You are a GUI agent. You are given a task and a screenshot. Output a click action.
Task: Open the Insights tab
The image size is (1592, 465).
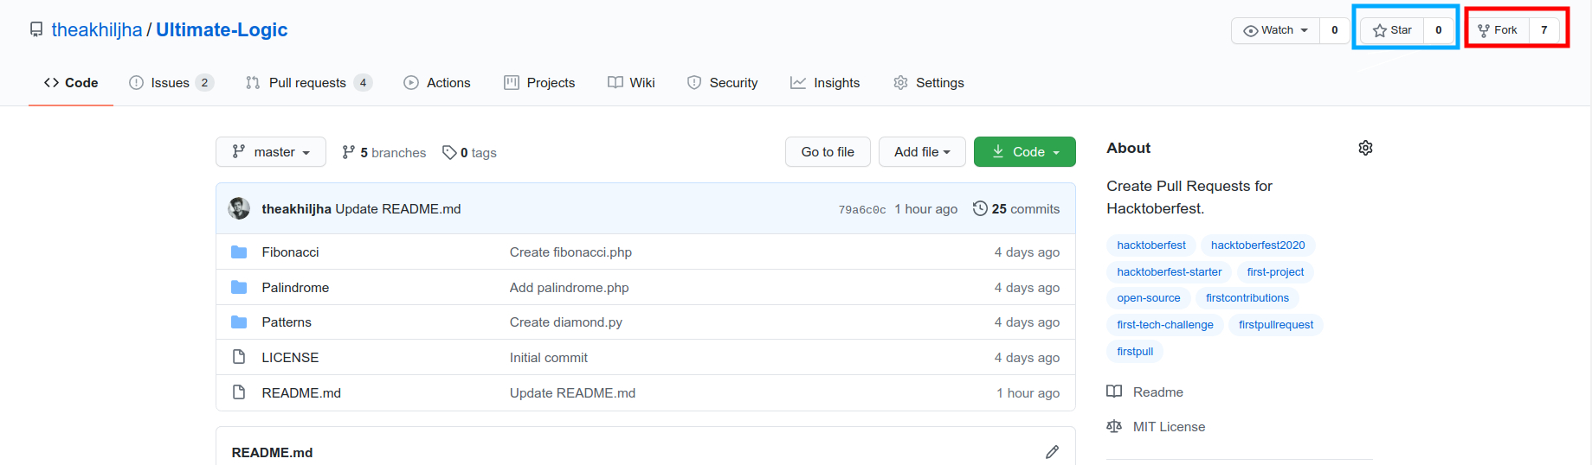coord(825,83)
